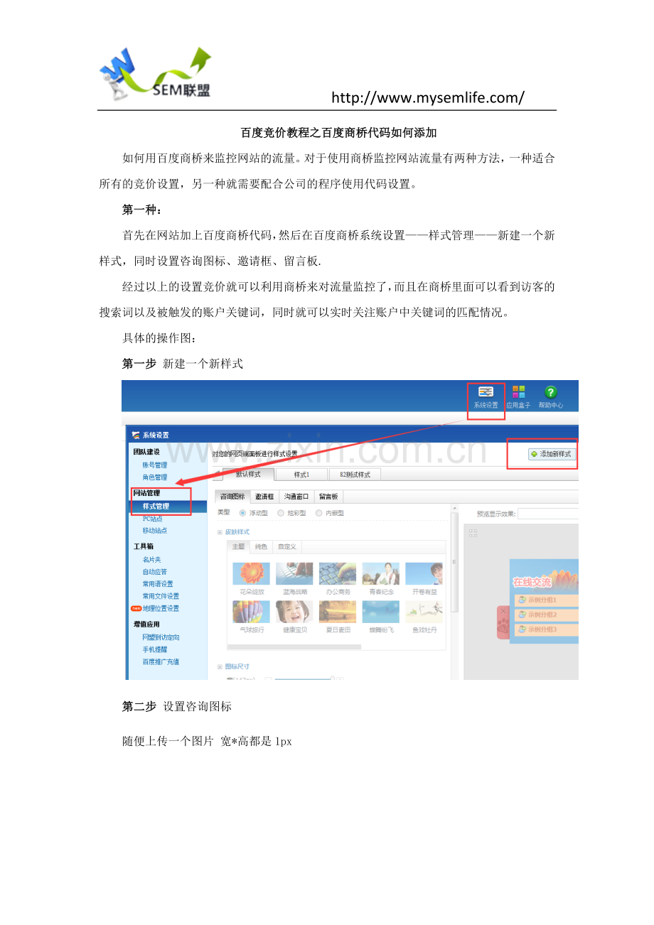Click the 添加新样式 button

552,453
